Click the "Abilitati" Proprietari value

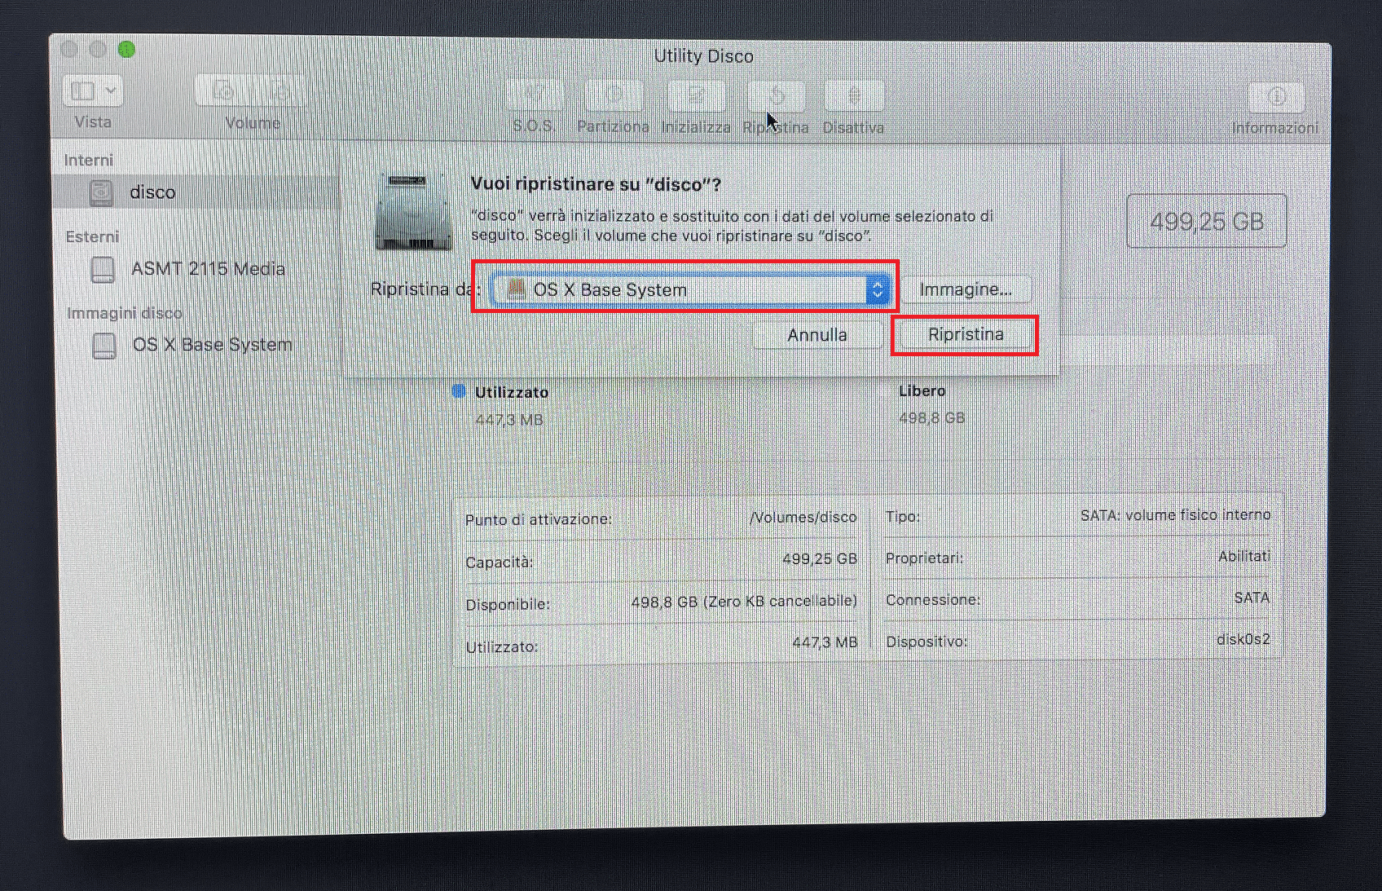pos(1244,557)
